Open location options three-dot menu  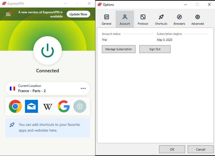click(83, 88)
